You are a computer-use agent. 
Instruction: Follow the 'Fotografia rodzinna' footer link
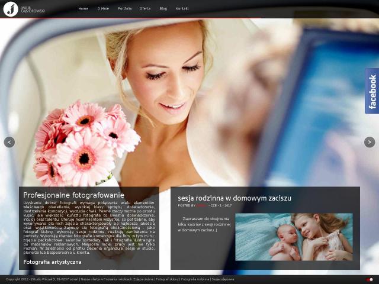tap(195, 279)
